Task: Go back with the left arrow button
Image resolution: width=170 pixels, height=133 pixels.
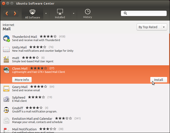Action: click(x=7, y=13)
